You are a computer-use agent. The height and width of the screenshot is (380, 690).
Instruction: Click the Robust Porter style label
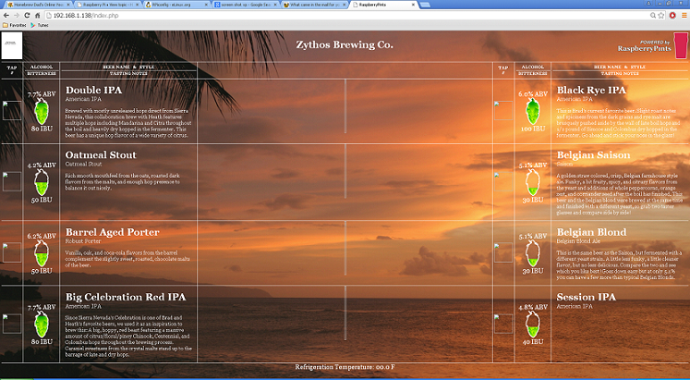83,241
